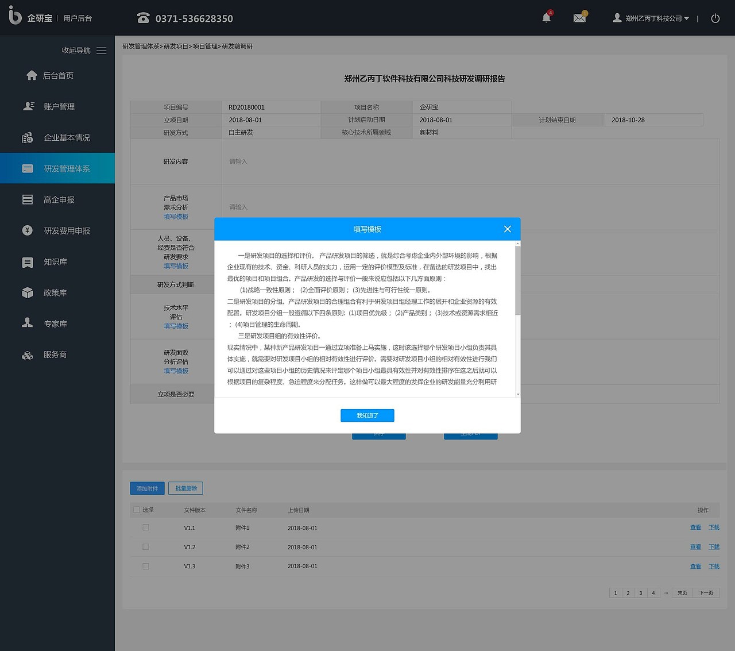Open 服务商 menu item
The height and width of the screenshot is (651, 735).
point(55,355)
